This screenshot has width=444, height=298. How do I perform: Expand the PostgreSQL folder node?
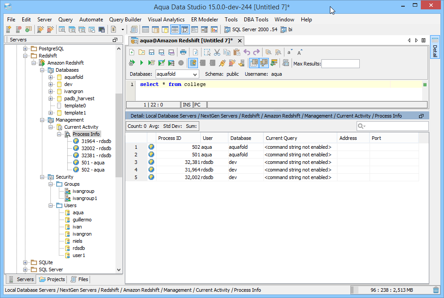(x=25, y=49)
